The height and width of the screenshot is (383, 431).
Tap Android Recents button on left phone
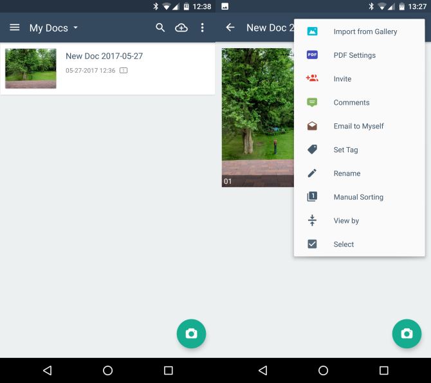[x=169, y=370]
